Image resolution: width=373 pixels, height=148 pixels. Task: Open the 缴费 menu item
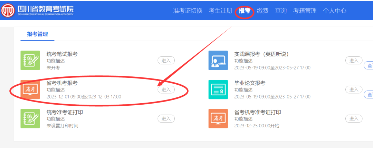click(262, 11)
